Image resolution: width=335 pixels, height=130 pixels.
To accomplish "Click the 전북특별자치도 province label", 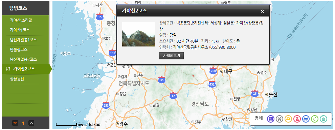I will [x=134, y=84].
